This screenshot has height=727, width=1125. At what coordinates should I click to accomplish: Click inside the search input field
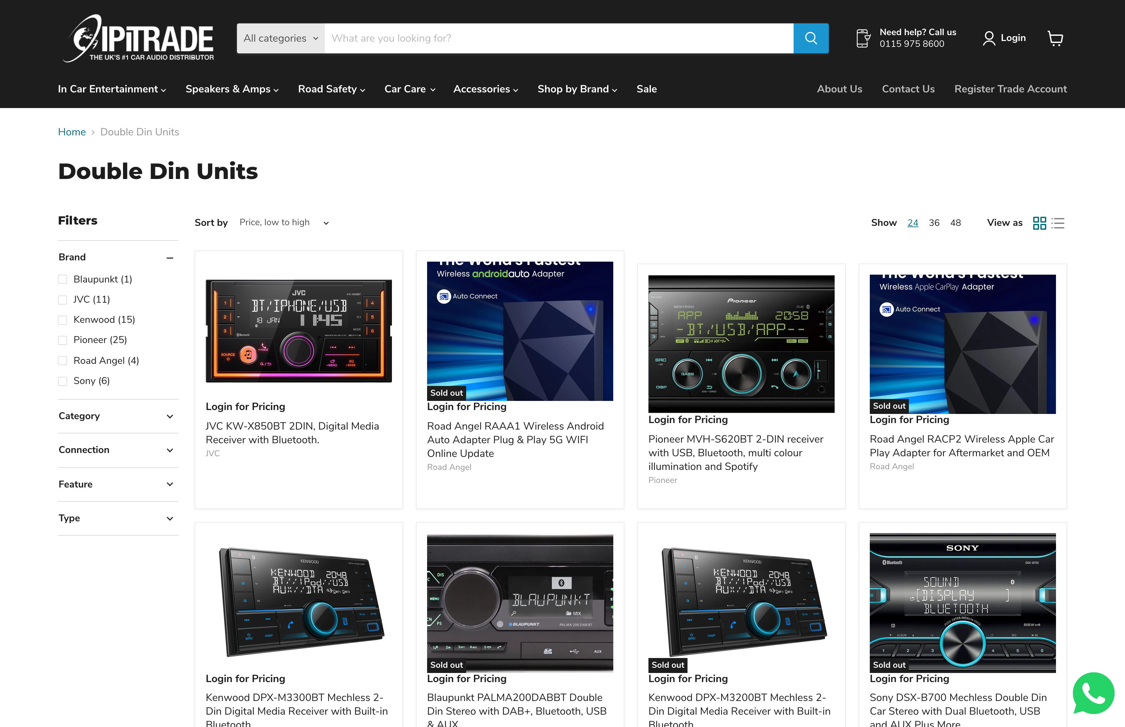[x=557, y=38]
